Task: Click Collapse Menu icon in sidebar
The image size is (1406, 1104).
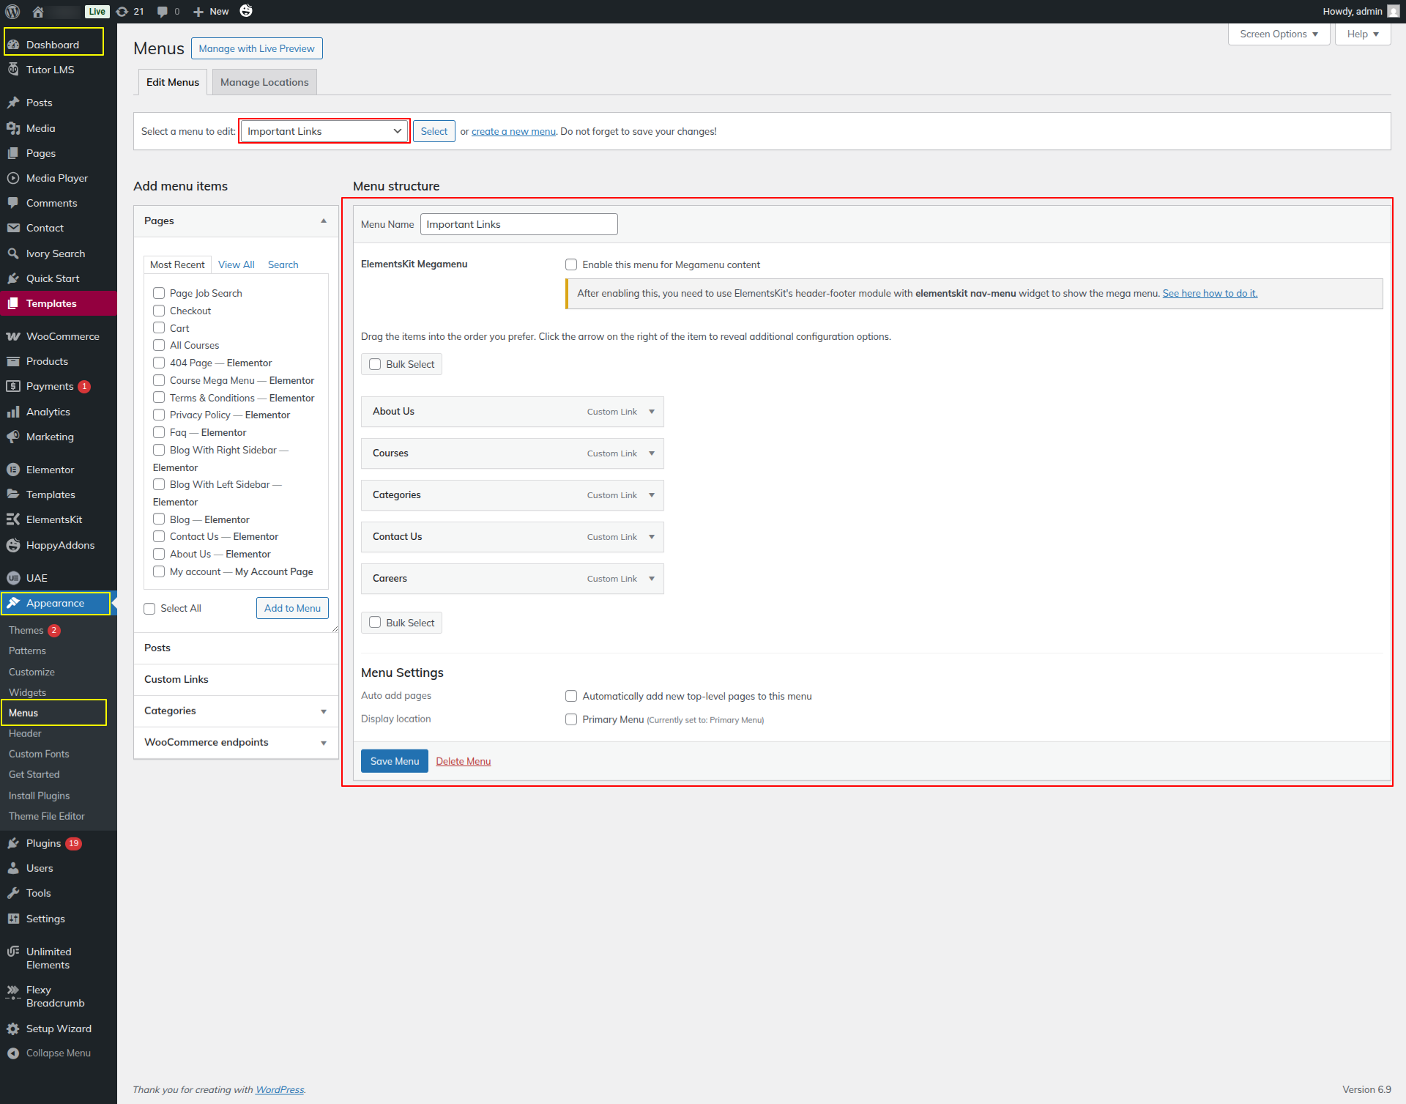Action: tap(13, 1053)
